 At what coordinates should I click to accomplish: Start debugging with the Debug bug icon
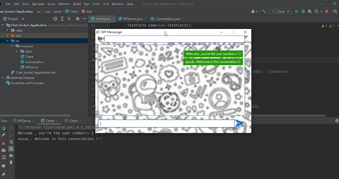[303, 12]
